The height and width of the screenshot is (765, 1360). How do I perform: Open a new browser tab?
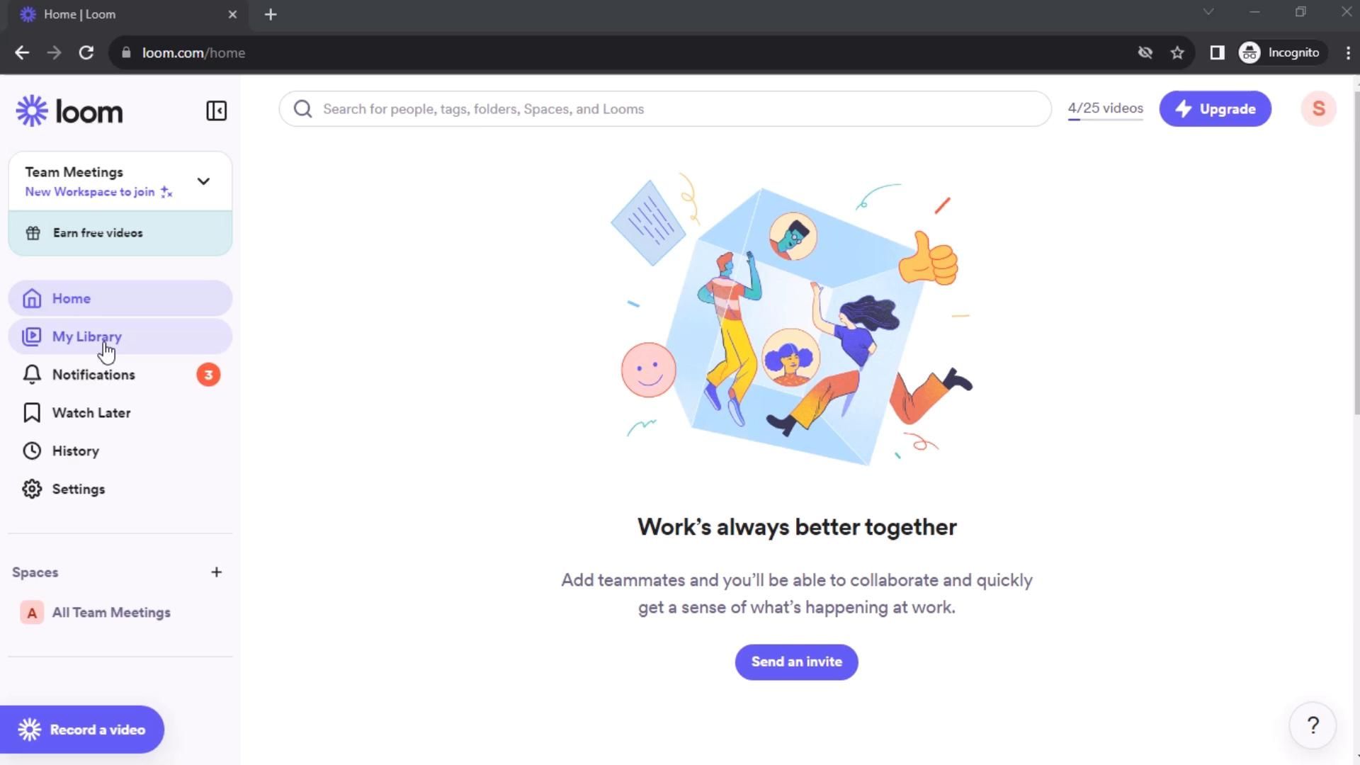tap(271, 14)
